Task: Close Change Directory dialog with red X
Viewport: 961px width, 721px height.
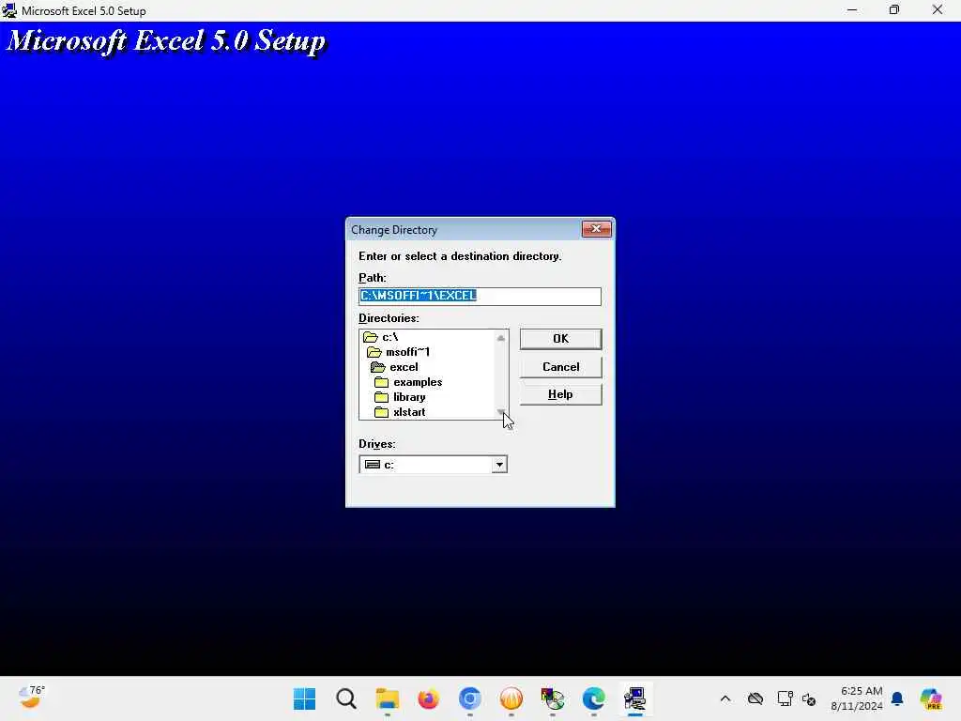Action: pyautogui.click(x=596, y=229)
